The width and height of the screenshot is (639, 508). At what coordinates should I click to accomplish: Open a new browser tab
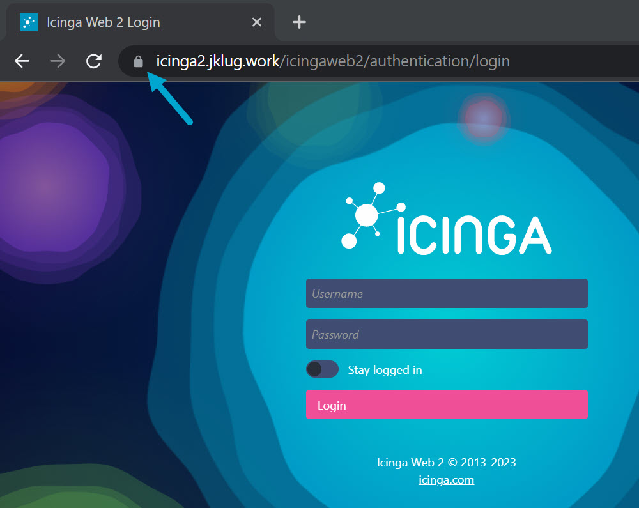pos(299,22)
